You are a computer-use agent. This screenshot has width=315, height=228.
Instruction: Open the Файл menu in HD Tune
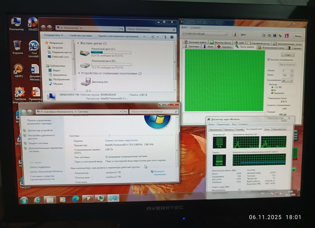pyautogui.click(x=184, y=27)
